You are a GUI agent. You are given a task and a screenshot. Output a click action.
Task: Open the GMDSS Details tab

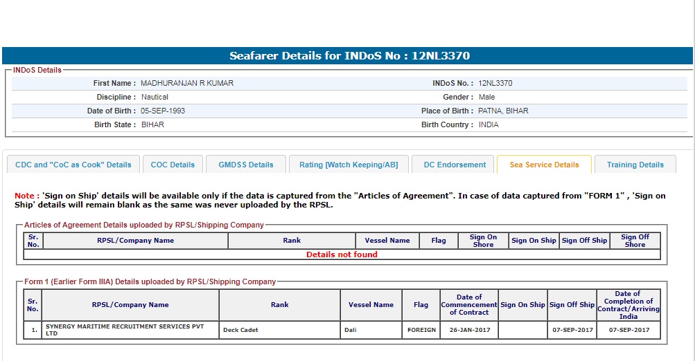pos(246,165)
